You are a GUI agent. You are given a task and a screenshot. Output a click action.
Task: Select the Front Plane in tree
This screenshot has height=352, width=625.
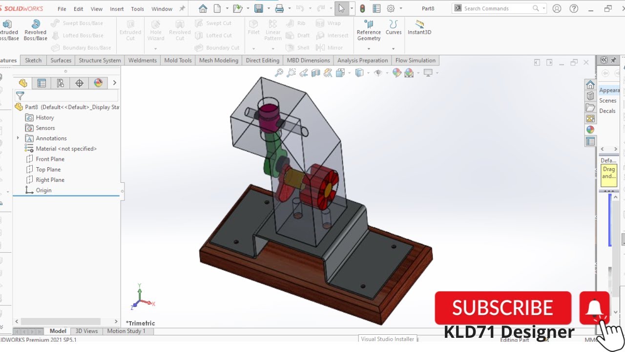click(x=50, y=159)
